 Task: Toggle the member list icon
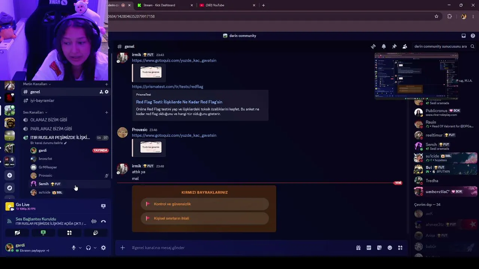pyautogui.click(x=405, y=46)
